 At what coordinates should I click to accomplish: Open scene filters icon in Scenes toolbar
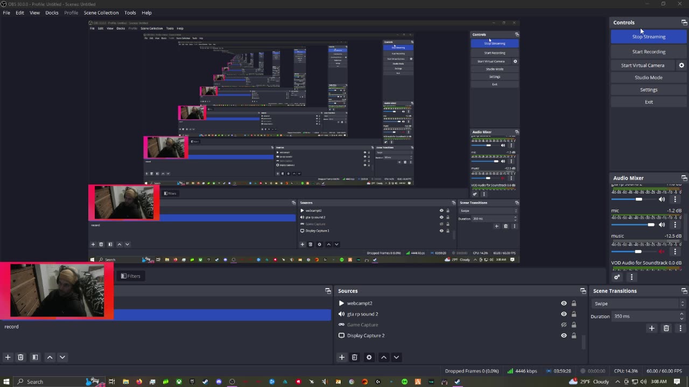pos(35,357)
